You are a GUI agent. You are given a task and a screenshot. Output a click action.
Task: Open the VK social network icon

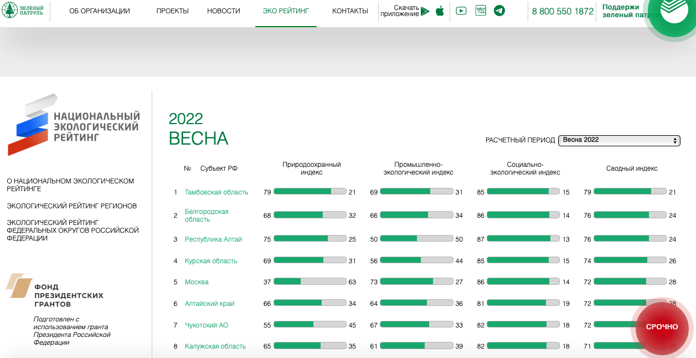pyautogui.click(x=481, y=11)
